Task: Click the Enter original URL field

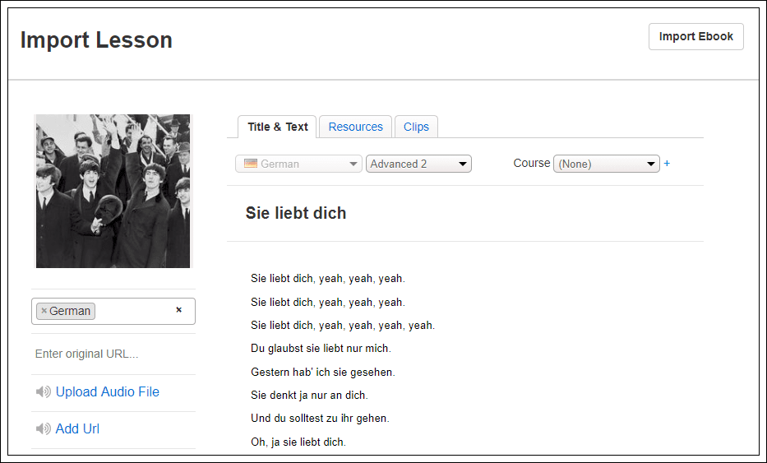Action: click(113, 354)
